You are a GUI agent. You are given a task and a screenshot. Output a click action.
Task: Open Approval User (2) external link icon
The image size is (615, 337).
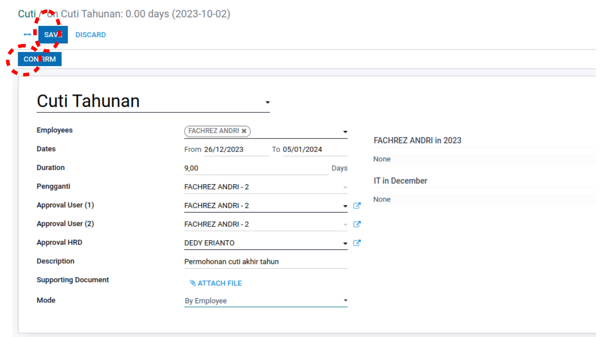357,224
